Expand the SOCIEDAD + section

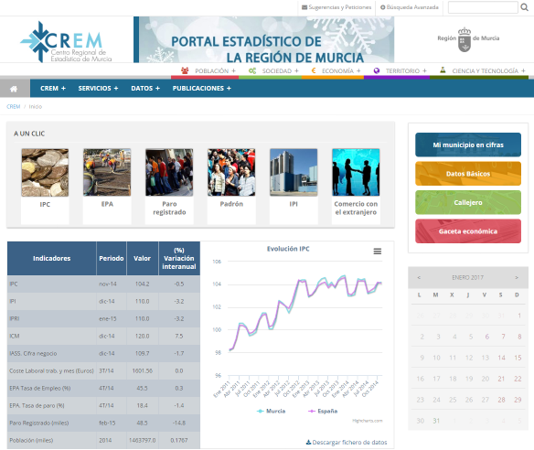point(273,70)
